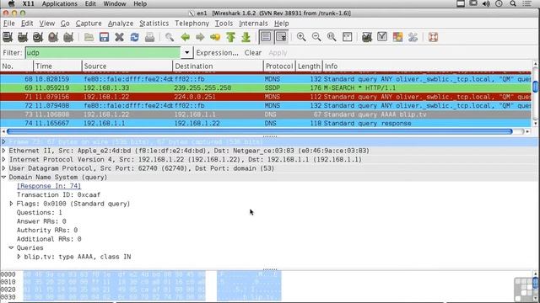Open help lifebuoy toolbar icon
Screen dimensions: 540x303
[x=433, y=37]
